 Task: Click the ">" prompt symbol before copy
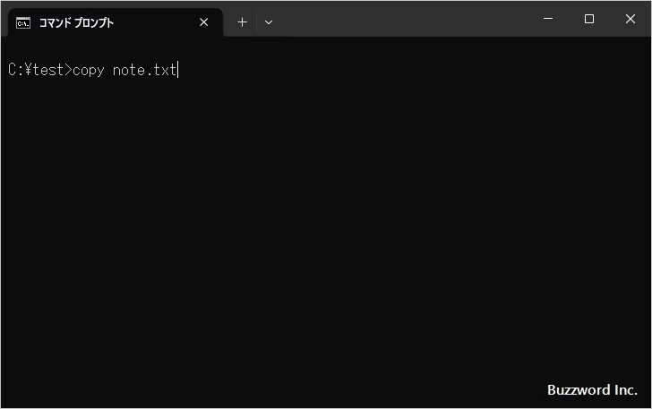(x=68, y=70)
